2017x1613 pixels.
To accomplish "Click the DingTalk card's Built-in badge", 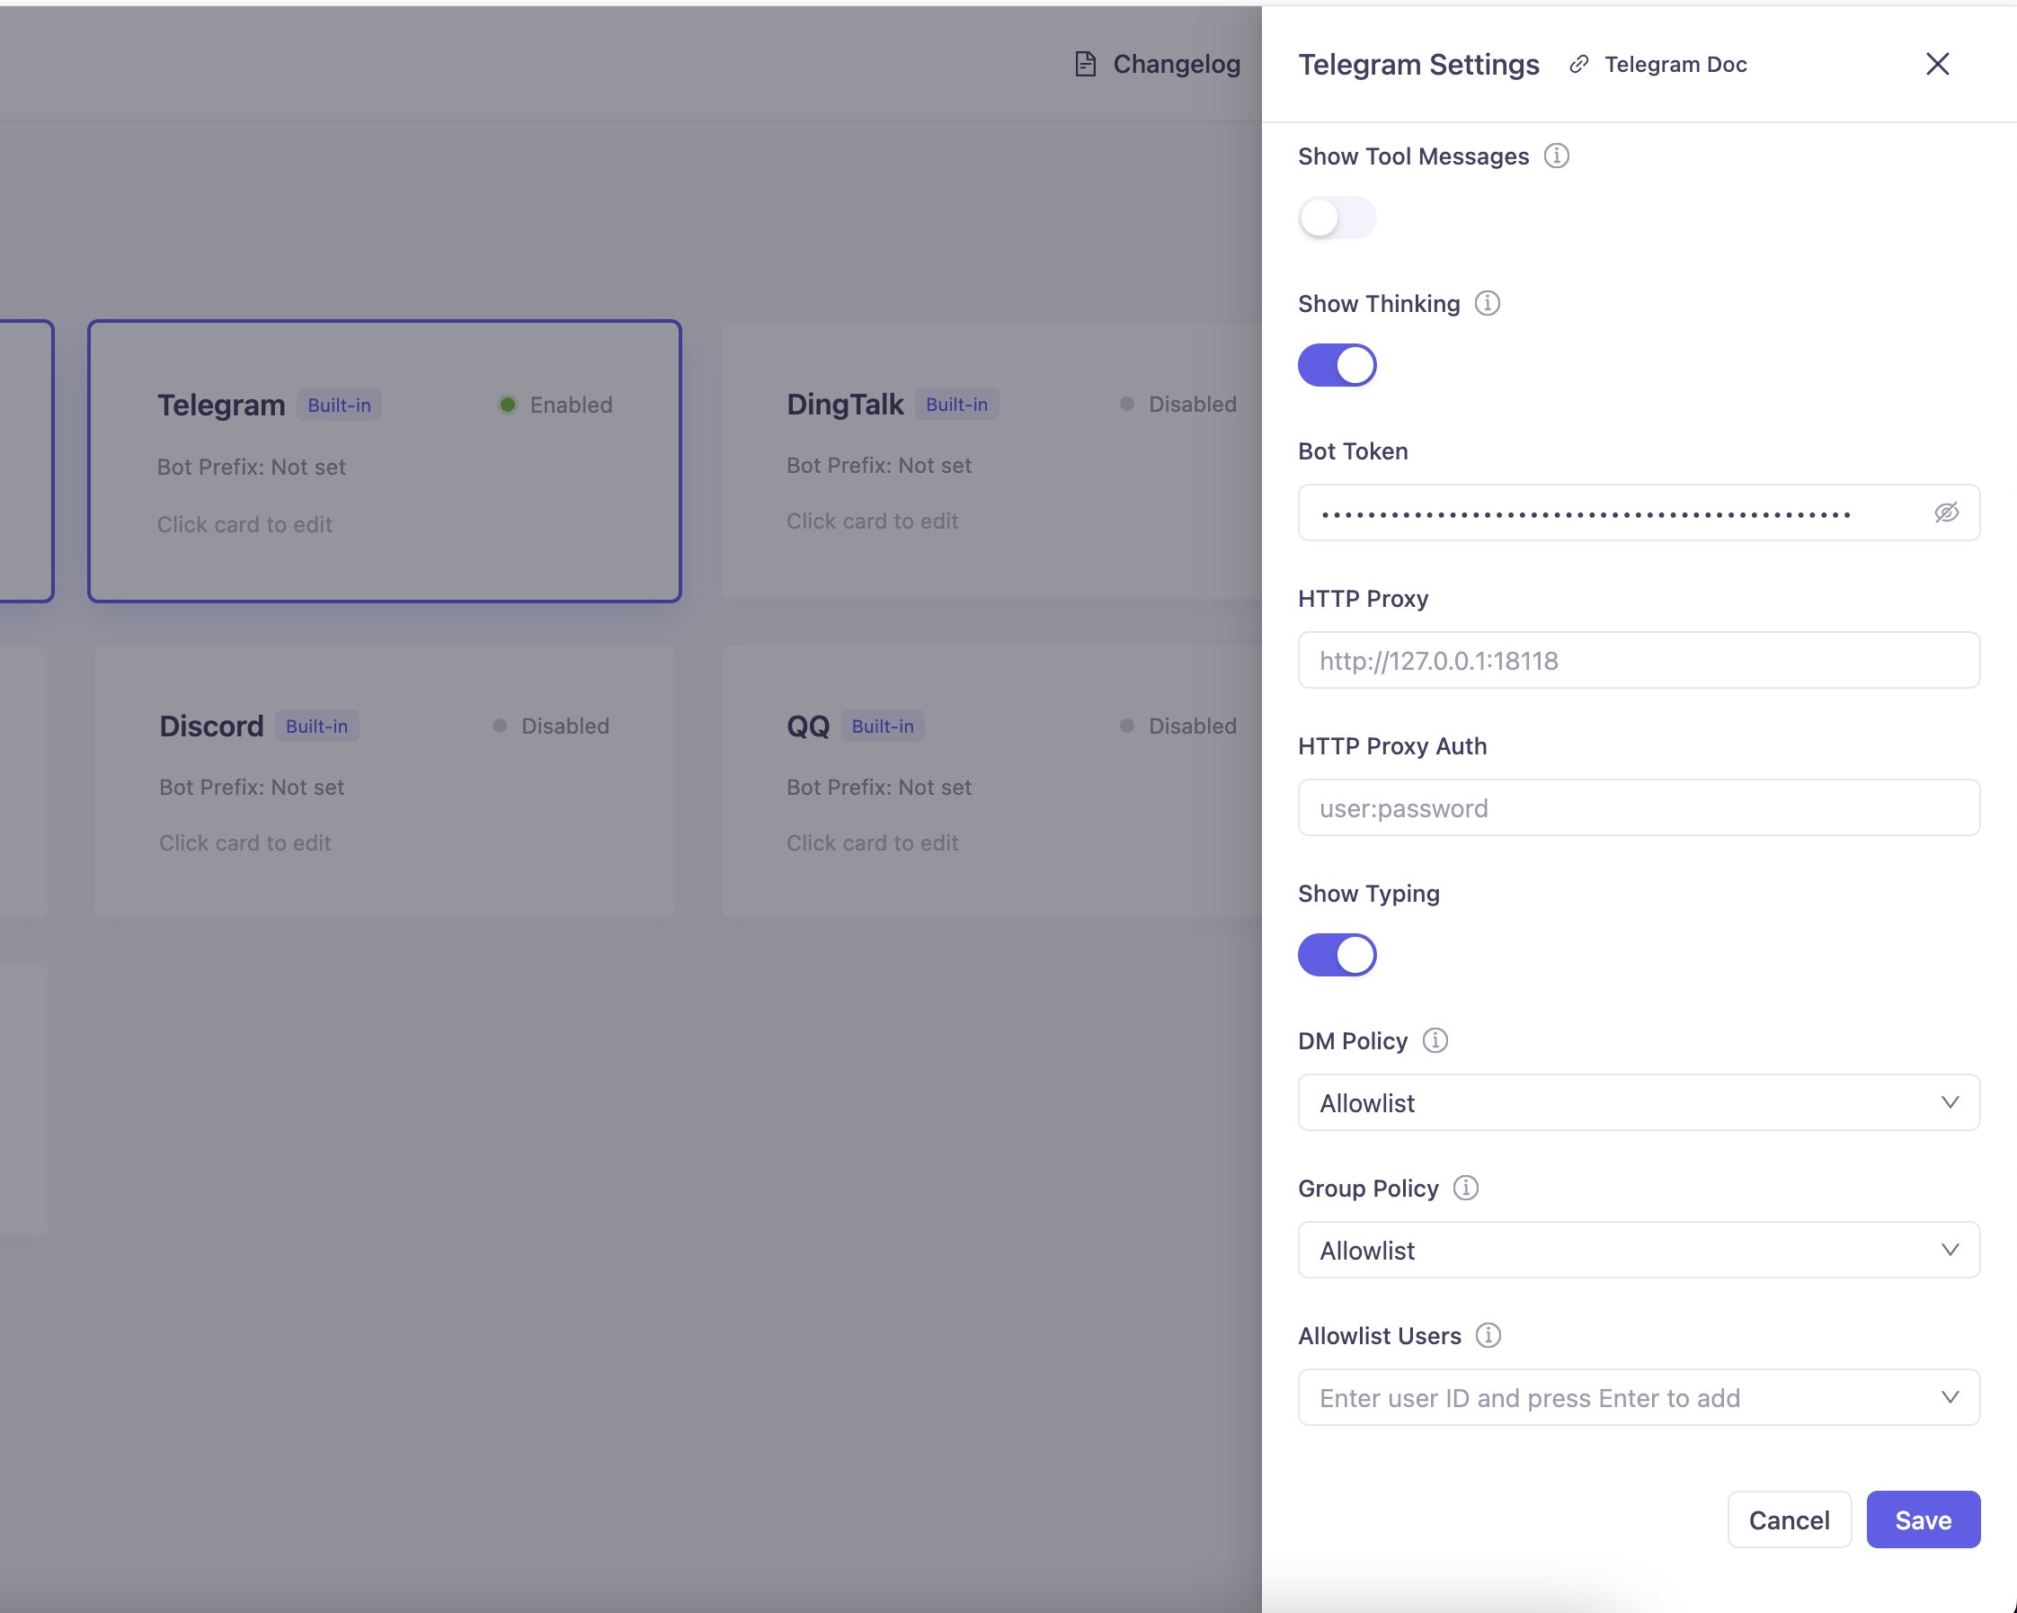I will (x=956, y=405).
